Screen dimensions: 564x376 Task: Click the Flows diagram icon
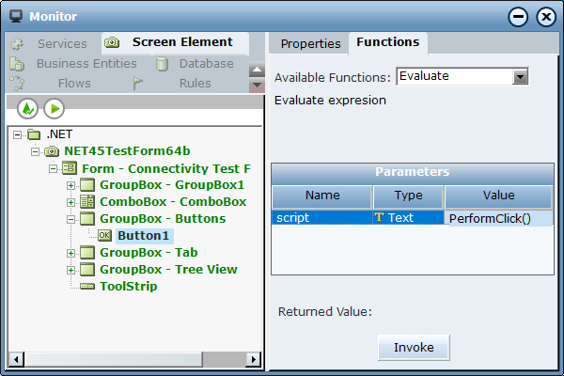tap(17, 84)
